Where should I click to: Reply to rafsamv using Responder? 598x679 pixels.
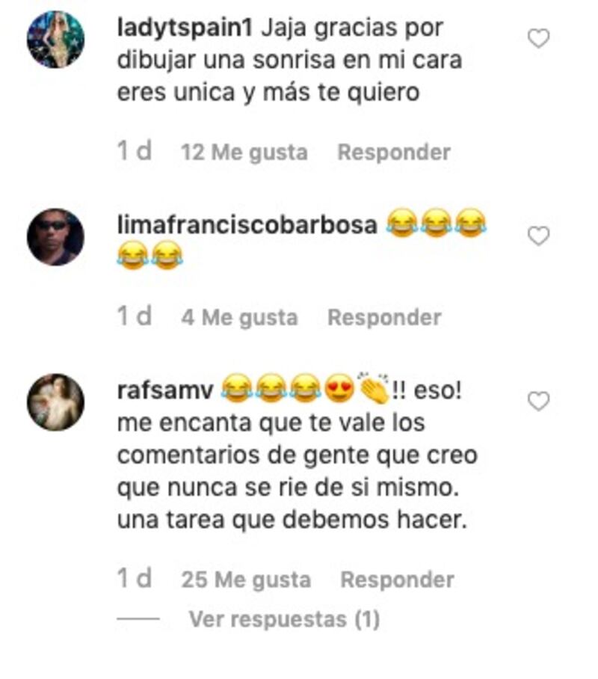coord(397,580)
